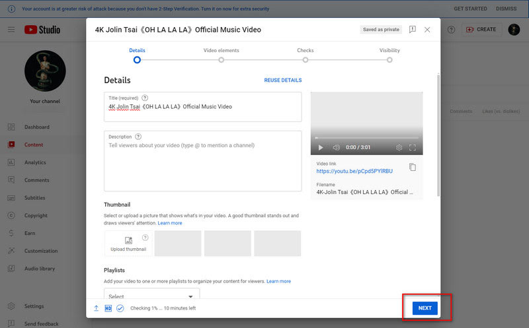The image size is (529, 328).
Task: Select the first auto-generated thumbnail placeholder
Action: click(x=178, y=244)
